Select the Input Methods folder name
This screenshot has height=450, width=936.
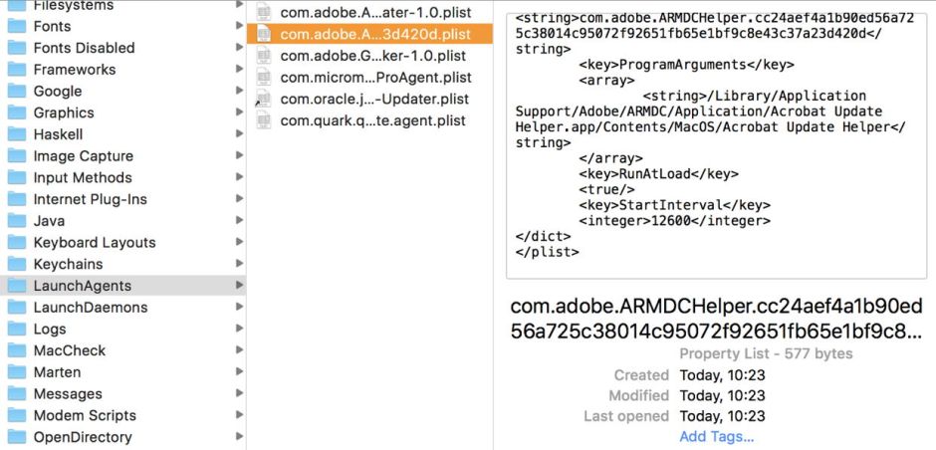pos(83,178)
